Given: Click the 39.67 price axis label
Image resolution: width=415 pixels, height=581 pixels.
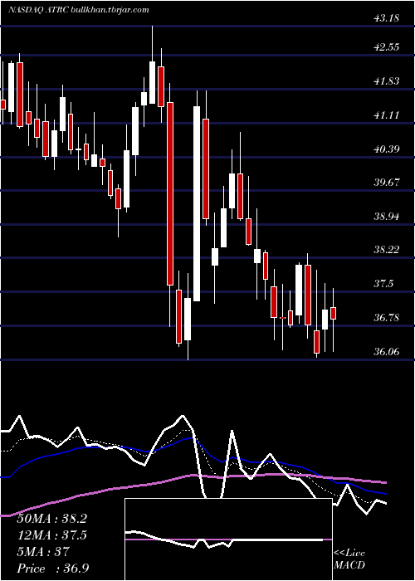Looking at the screenshot, I should pos(387,182).
